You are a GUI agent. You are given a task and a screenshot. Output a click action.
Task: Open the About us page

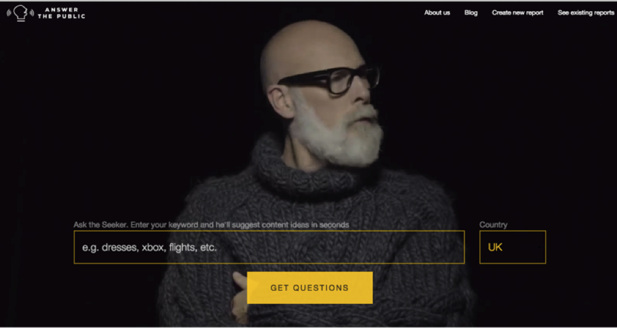(437, 13)
